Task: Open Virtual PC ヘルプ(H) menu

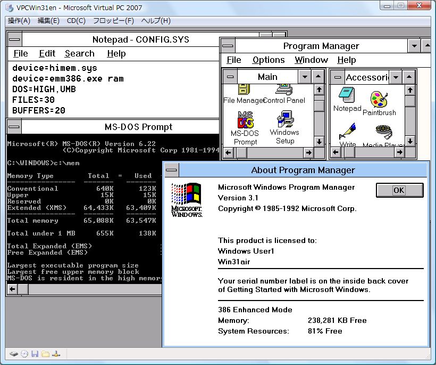Action: [156, 21]
